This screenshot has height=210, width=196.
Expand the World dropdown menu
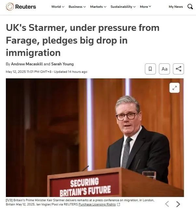click(x=58, y=7)
